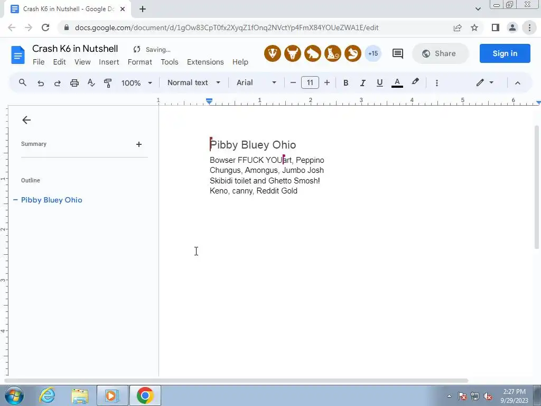Click the Sign in button
The width and height of the screenshot is (541, 406).
pyautogui.click(x=505, y=53)
